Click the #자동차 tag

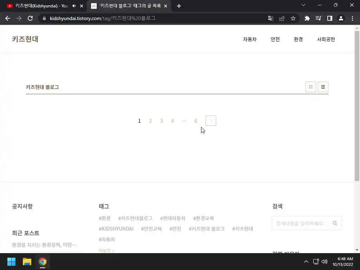point(107,239)
